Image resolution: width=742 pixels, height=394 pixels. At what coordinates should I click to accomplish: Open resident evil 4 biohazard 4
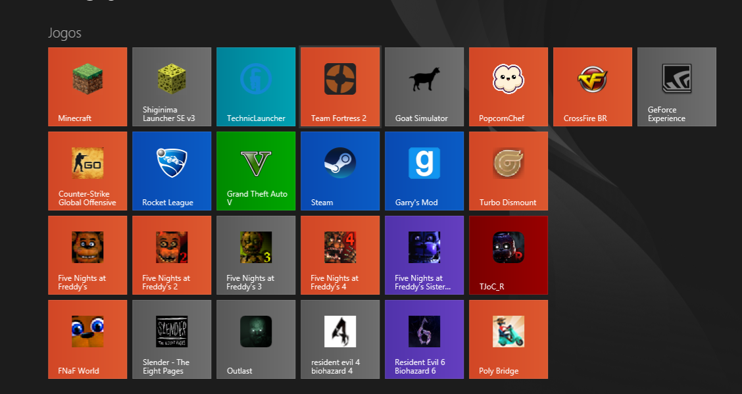[340, 339]
